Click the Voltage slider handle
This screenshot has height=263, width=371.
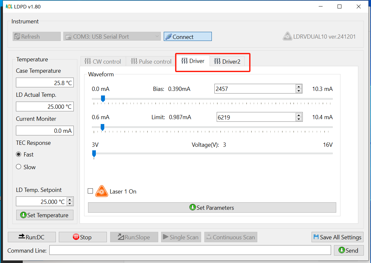point(94,153)
